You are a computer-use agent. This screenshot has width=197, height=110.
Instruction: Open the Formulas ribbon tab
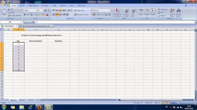point(45,5)
